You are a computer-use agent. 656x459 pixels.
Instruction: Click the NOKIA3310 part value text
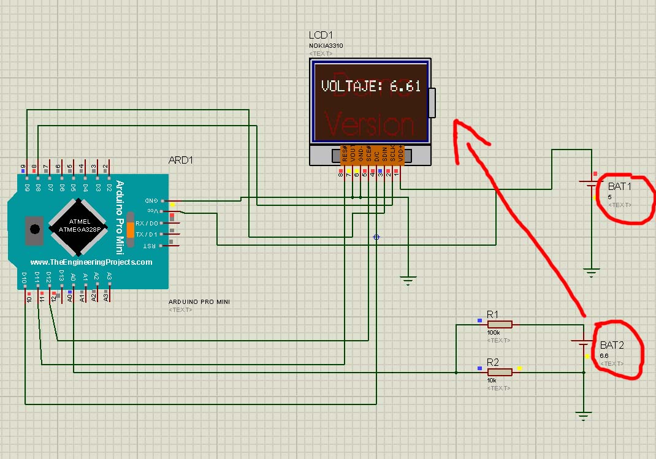(326, 45)
